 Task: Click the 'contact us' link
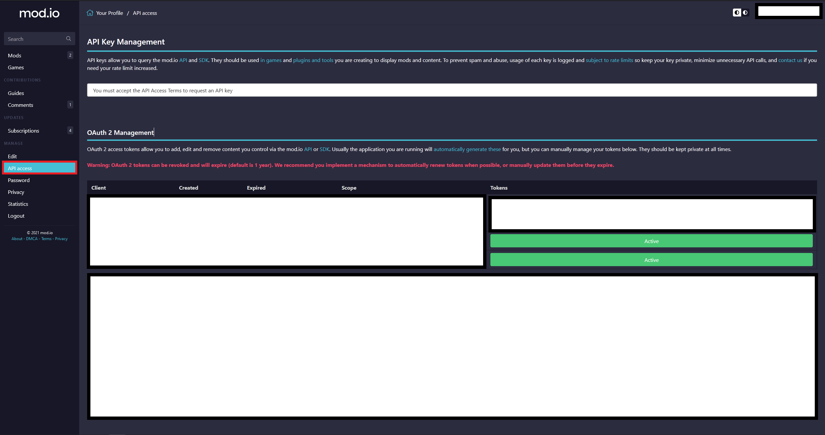(790, 60)
